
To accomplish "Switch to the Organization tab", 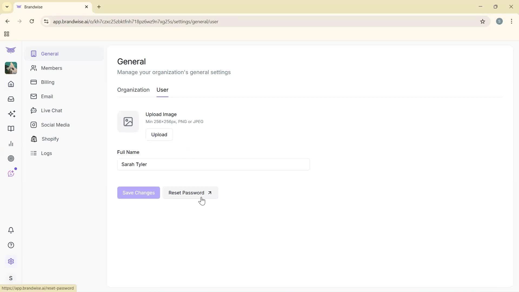I will 133,90.
